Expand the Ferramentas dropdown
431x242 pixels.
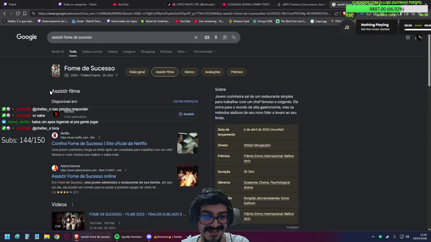coord(205,51)
